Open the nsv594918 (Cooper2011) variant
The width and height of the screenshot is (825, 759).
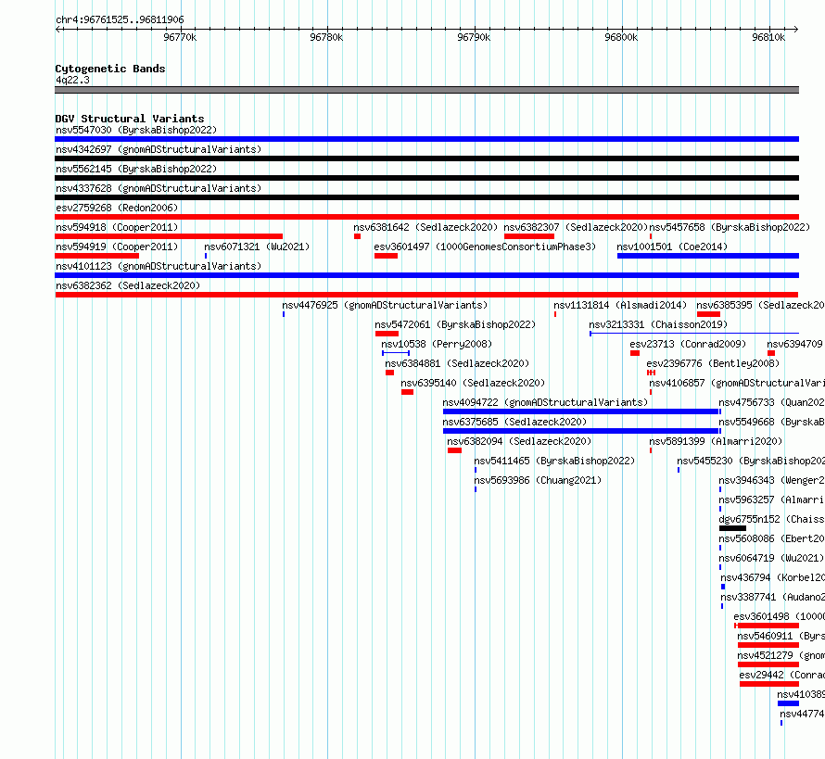click(117, 227)
